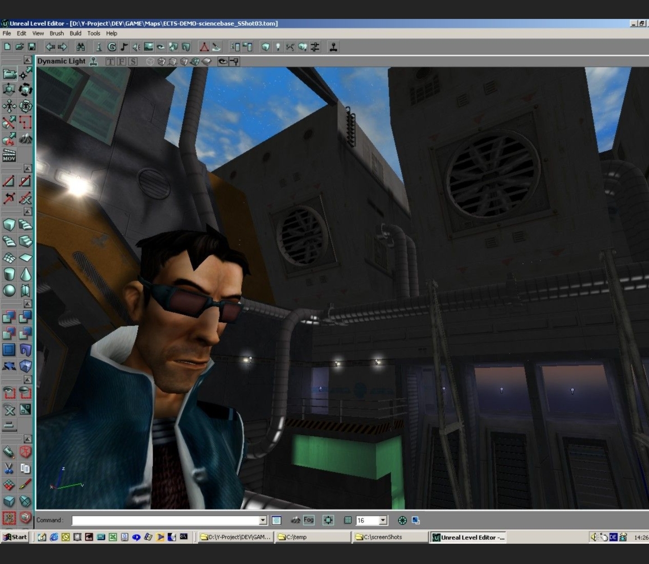
Task: Open the Actor Class browser pawn icon
Action: 99,46
